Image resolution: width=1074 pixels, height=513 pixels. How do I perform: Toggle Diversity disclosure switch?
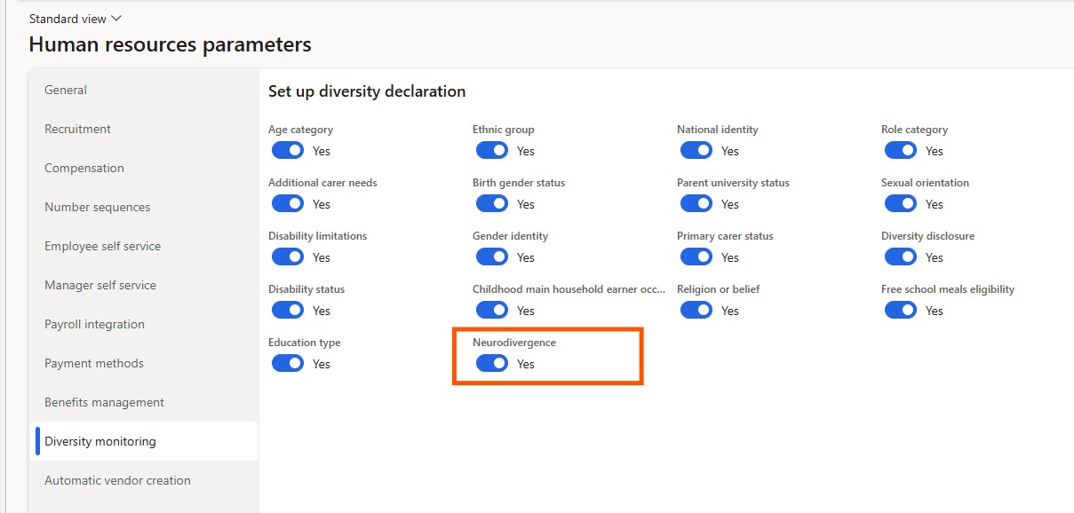pyautogui.click(x=901, y=256)
